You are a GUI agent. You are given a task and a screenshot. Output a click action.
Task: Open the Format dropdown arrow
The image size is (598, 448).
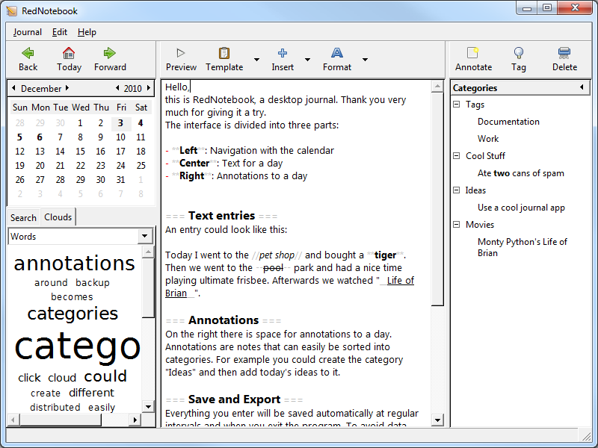pyautogui.click(x=365, y=60)
